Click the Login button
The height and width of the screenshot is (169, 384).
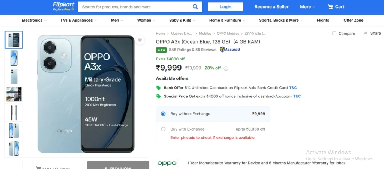225,7
